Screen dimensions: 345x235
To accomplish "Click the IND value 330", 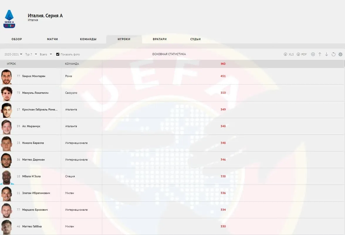I will pos(223,227).
